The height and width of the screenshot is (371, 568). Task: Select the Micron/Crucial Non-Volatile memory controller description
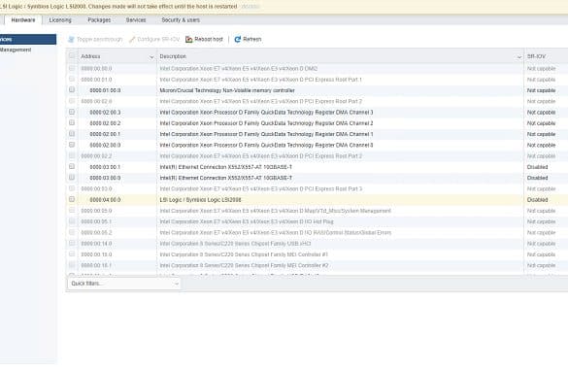click(227, 90)
